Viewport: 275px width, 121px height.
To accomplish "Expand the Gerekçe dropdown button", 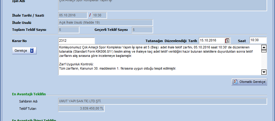I will click(x=24, y=51).
